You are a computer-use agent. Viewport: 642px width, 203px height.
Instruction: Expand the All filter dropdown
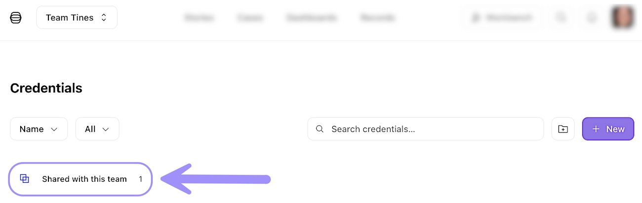pos(97,129)
